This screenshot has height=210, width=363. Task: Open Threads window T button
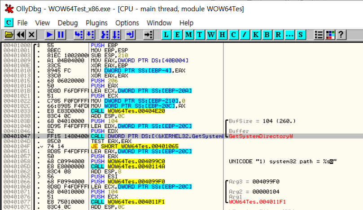(x=200, y=35)
